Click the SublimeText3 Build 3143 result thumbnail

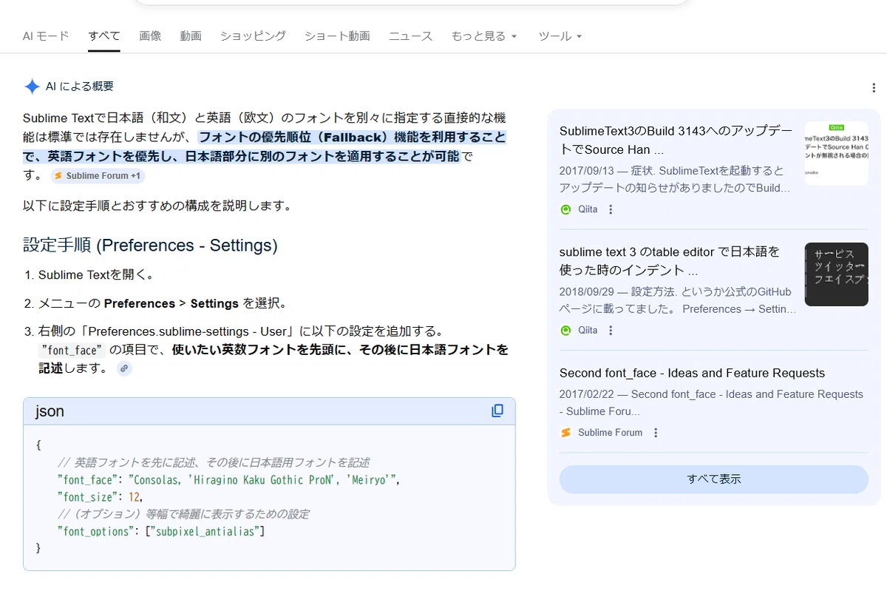pos(836,153)
